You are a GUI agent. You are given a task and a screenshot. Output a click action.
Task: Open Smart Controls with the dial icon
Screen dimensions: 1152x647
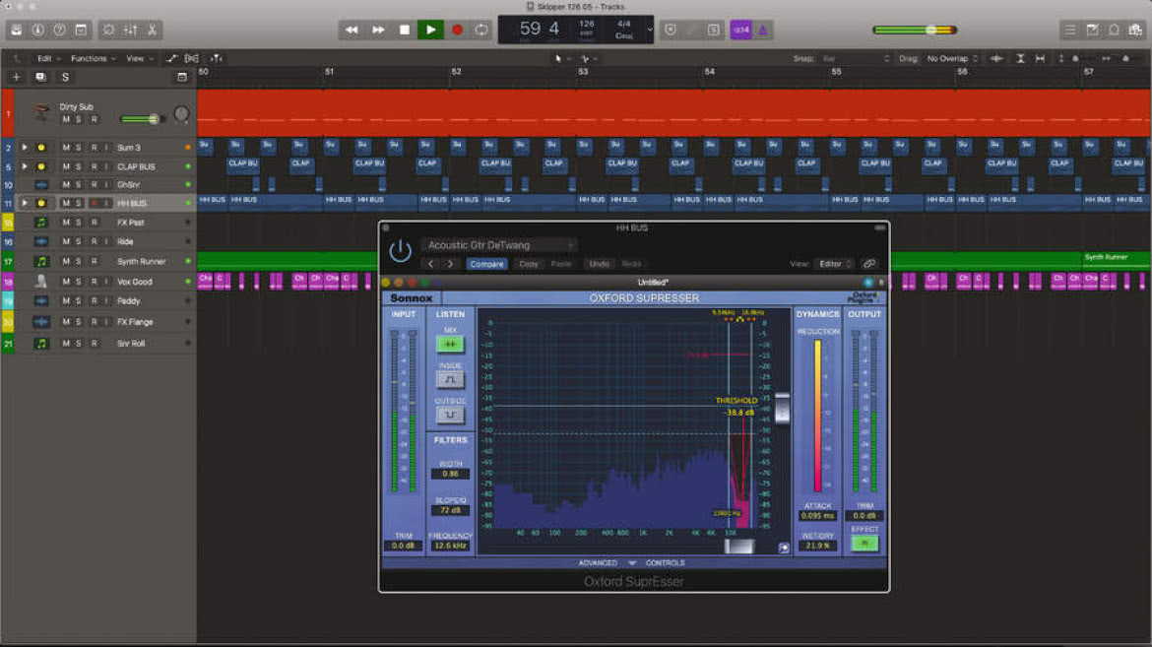(108, 31)
